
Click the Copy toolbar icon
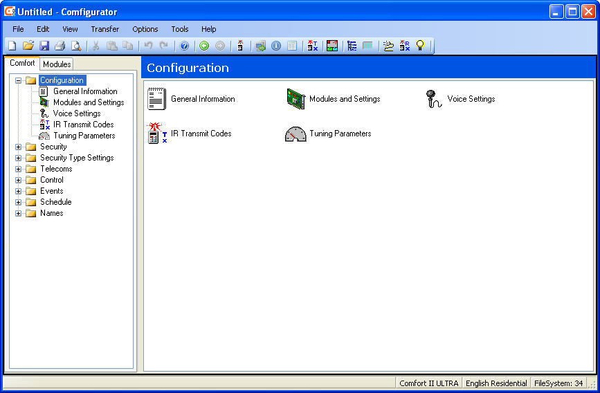click(128, 46)
